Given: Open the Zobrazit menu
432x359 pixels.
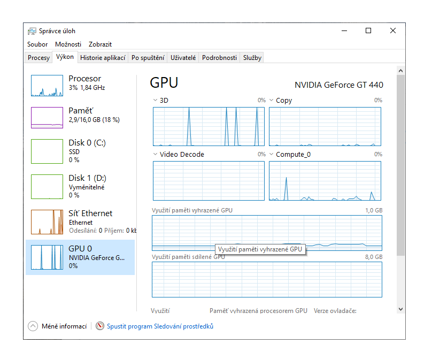Looking at the screenshot, I should point(100,44).
